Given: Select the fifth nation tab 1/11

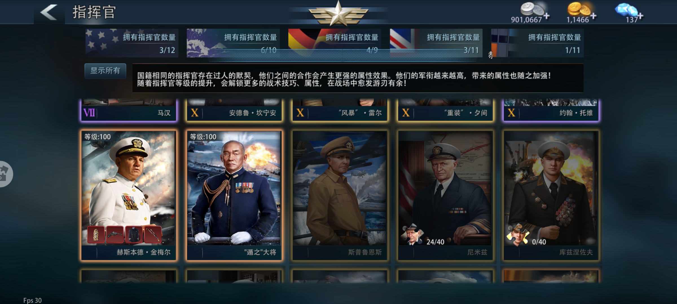Looking at the screenshot, I should [537, 43].
